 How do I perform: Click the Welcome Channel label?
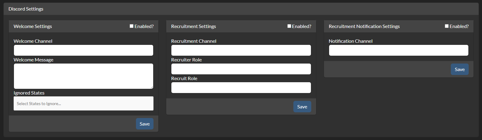(x=33, y=41)
